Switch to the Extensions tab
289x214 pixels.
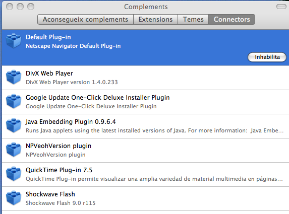[x=155, y=19]
